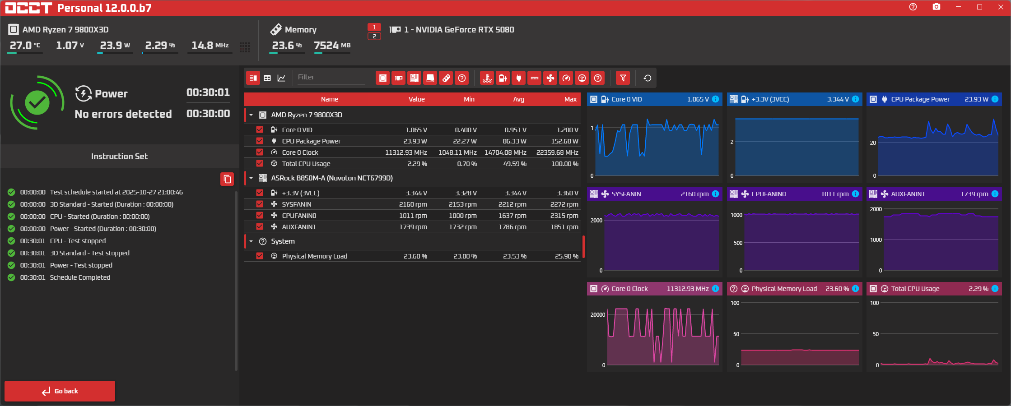Screen dimensions: 1011x406
Task: Uncheck the Core 0 VID sensor
Action: tap(260, 130)
